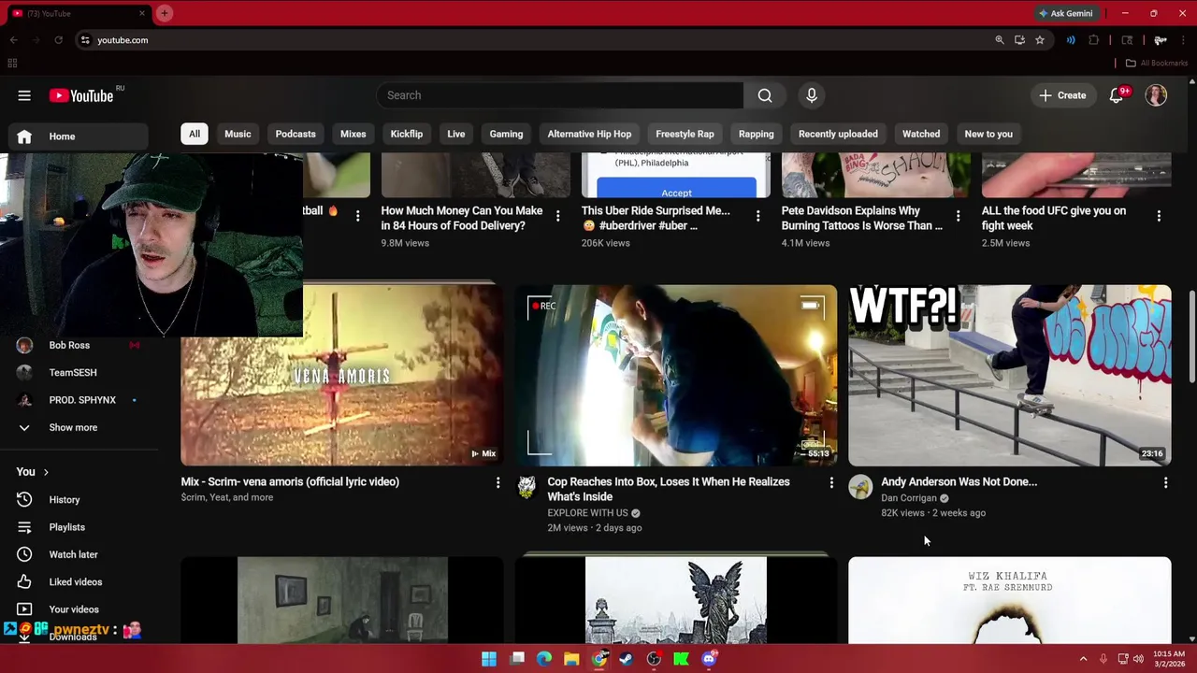1197x673 pixels.
Task: Select the Freestyle Rap chip
Action: [685, 134]
